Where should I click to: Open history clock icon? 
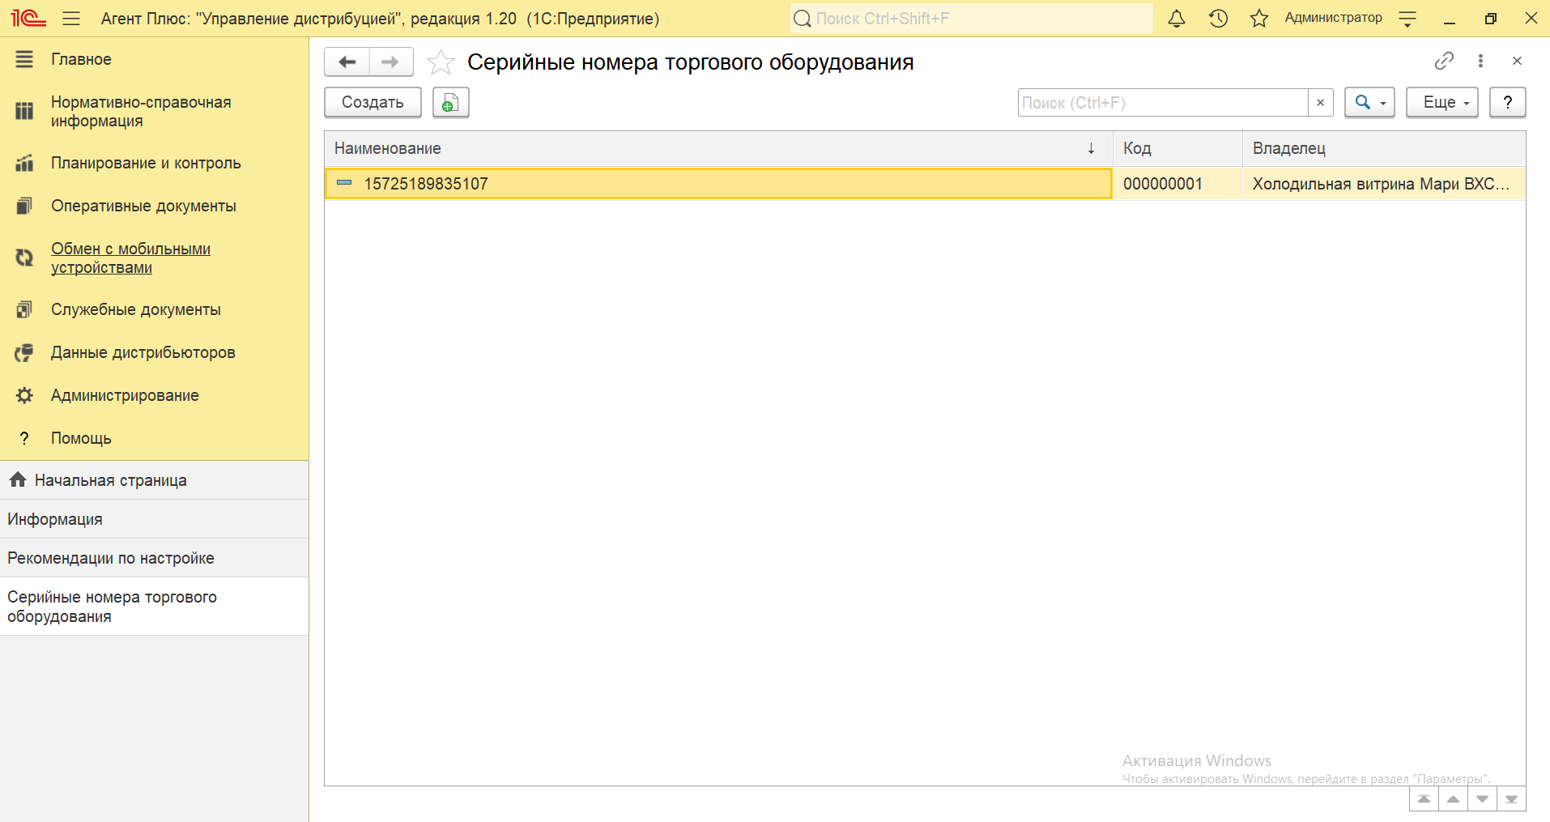click(x=1218, y=18)
